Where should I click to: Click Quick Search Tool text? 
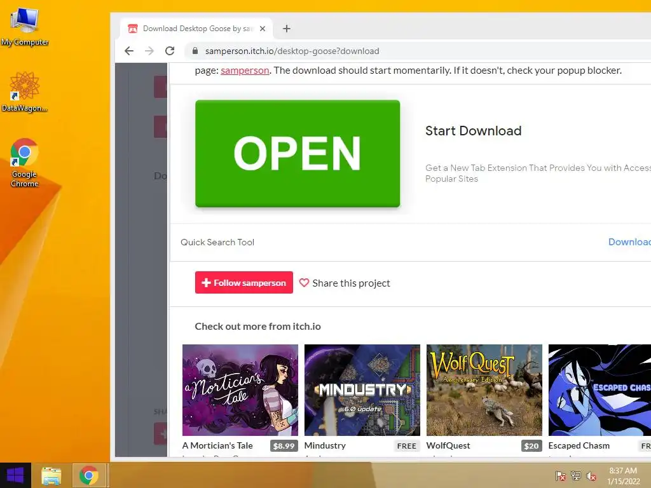(x=217, y=242)
